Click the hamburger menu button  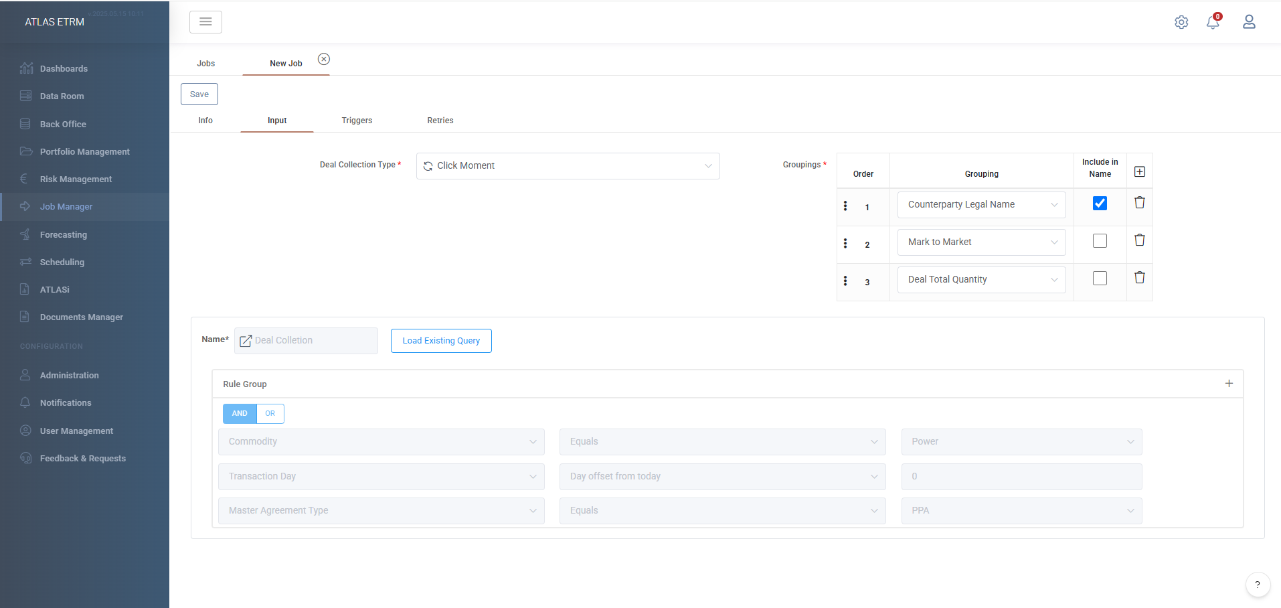[x=205, y=22]
